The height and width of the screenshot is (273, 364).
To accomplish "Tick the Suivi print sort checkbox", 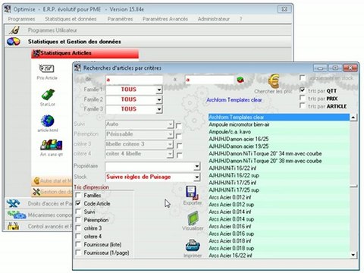I will [78, 212].
